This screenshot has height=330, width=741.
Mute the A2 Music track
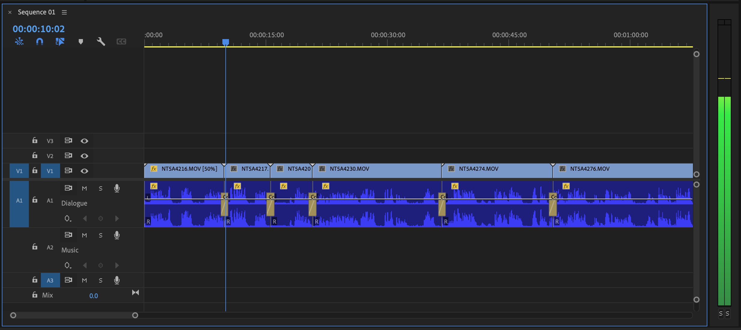tap(84, 235)
